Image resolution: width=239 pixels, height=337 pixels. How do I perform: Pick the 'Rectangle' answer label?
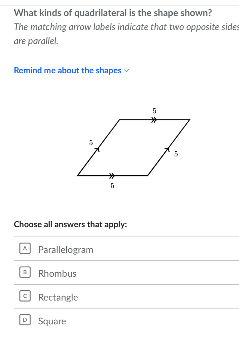coord(58,297)
